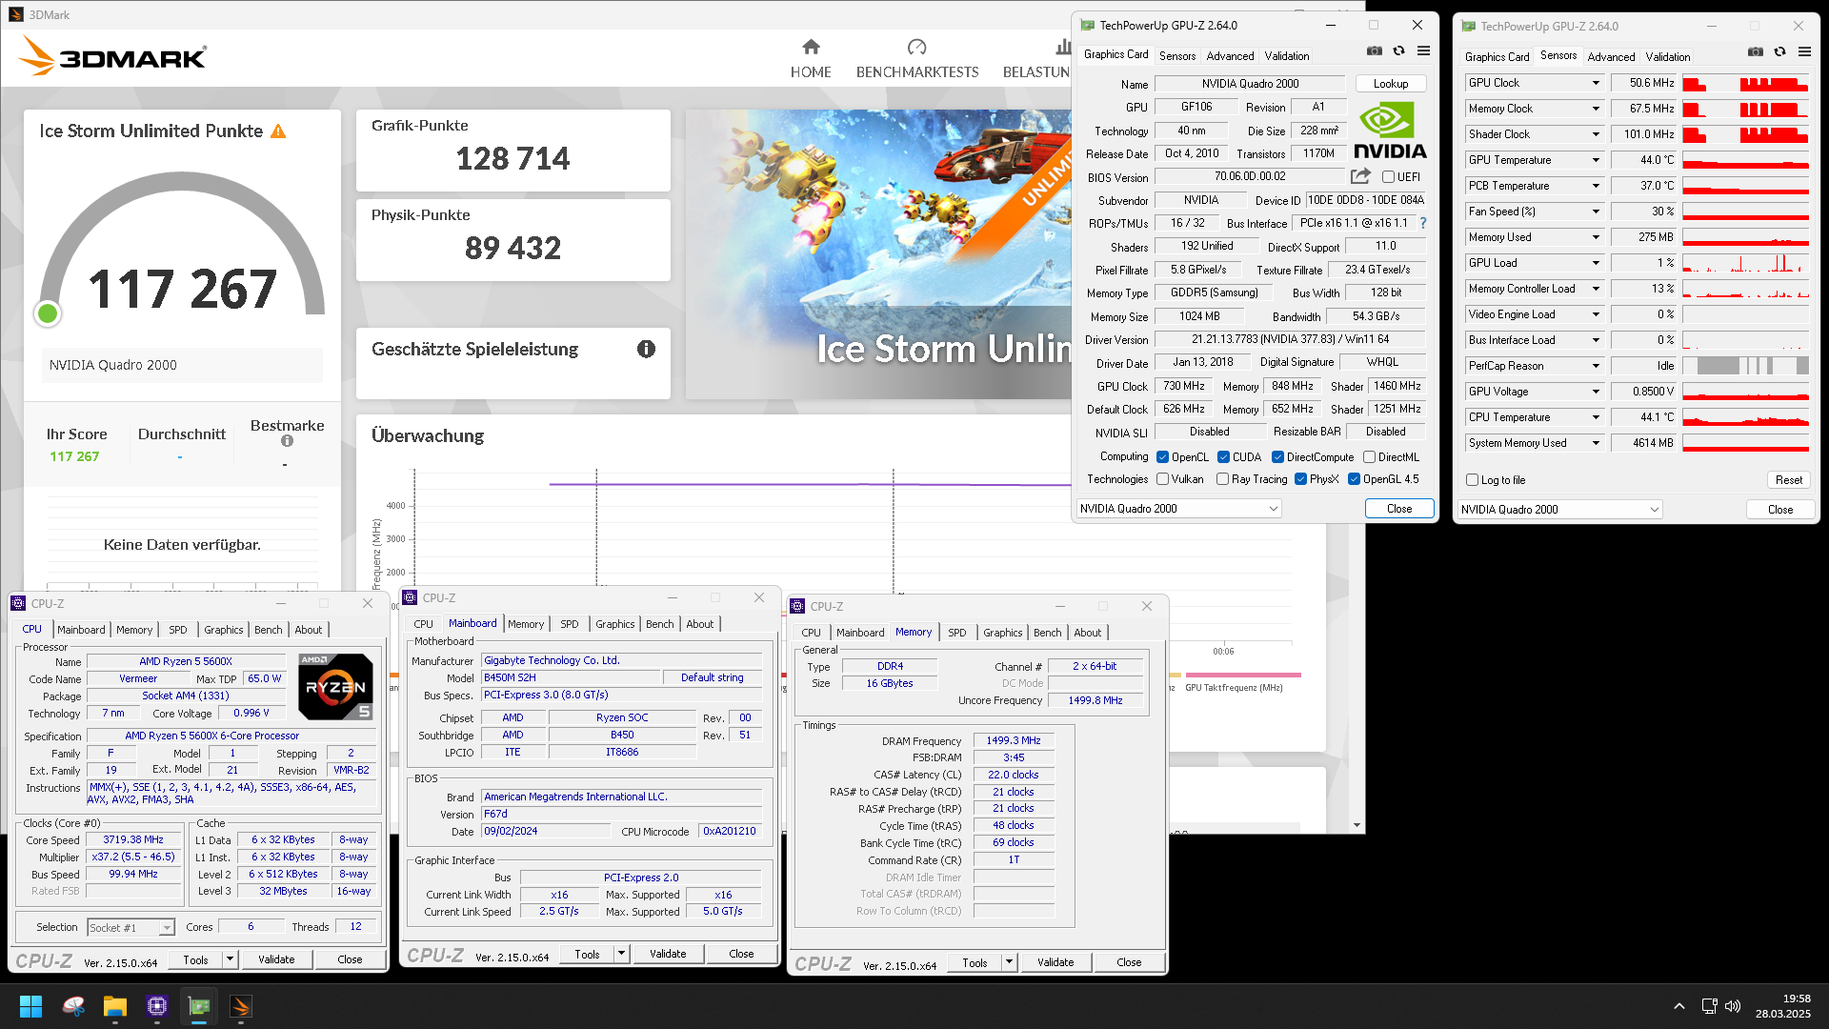1829x1029 pixels.
Task: Click refresh icon in GPU-Z Sensors window
Action: (x=1779, y=52)
